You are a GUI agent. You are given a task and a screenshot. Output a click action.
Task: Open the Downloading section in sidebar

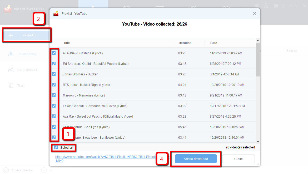point(27,54)
